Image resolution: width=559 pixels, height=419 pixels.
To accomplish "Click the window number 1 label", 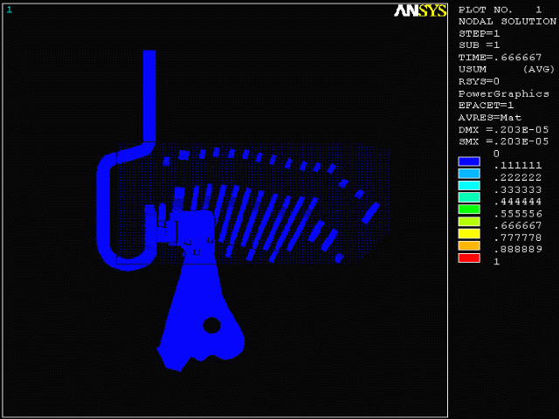I will (10, 10).
